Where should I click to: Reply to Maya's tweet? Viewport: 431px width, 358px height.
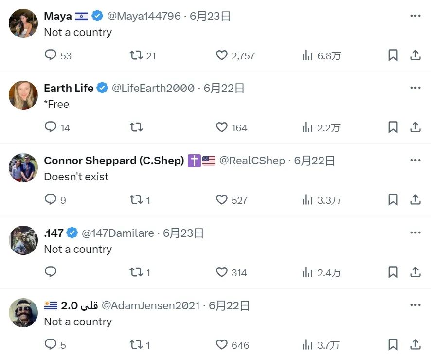coord(51,55)
